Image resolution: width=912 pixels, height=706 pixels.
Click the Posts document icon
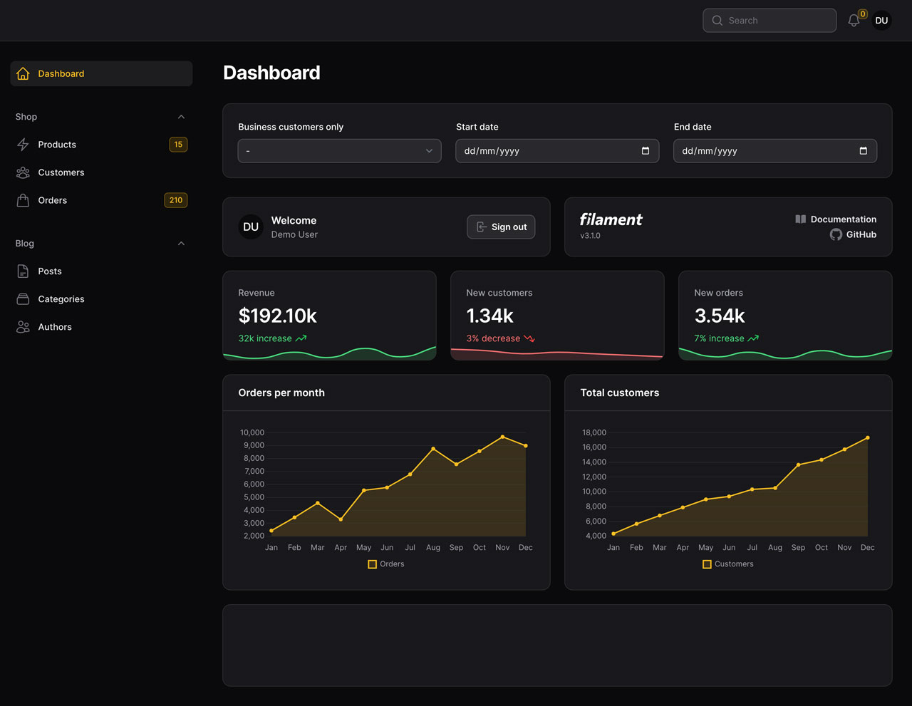(x=23, y=271)
